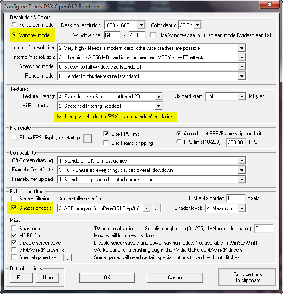The width and height of the screenshot is (283, 294).
Task: Open the FPS display options button
Action: click(88, 139)
